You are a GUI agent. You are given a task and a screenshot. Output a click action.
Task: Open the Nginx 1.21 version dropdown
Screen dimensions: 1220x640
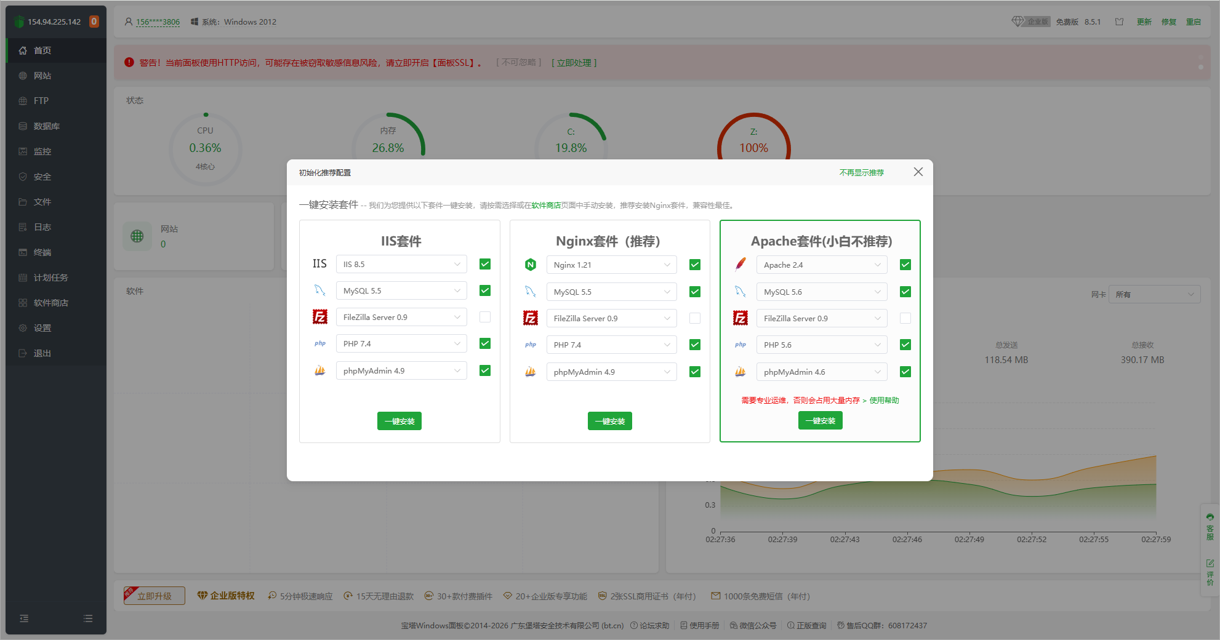tap(611, 265)
